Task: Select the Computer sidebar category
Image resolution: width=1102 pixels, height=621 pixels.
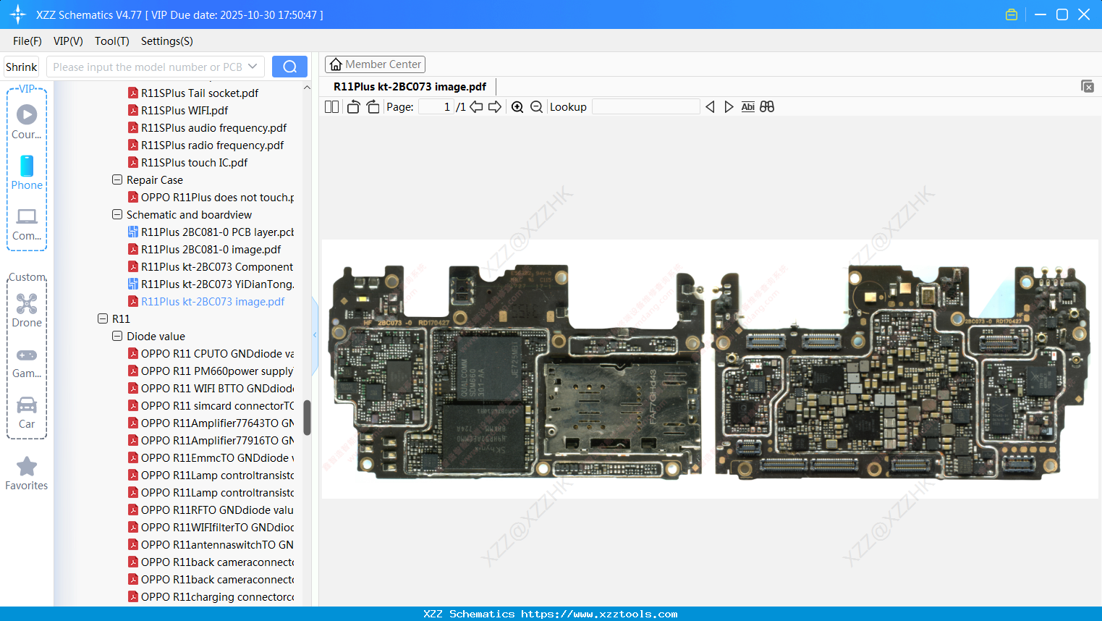Action: pyautogui.click(x=27, y=224)
